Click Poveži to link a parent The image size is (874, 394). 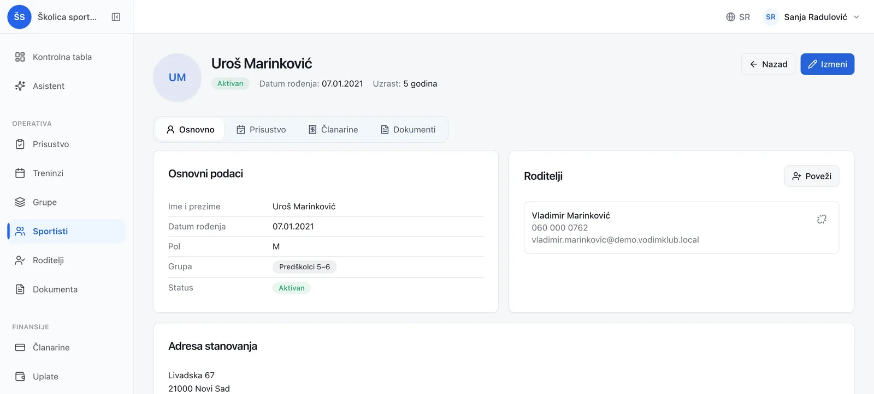[812, 176]
